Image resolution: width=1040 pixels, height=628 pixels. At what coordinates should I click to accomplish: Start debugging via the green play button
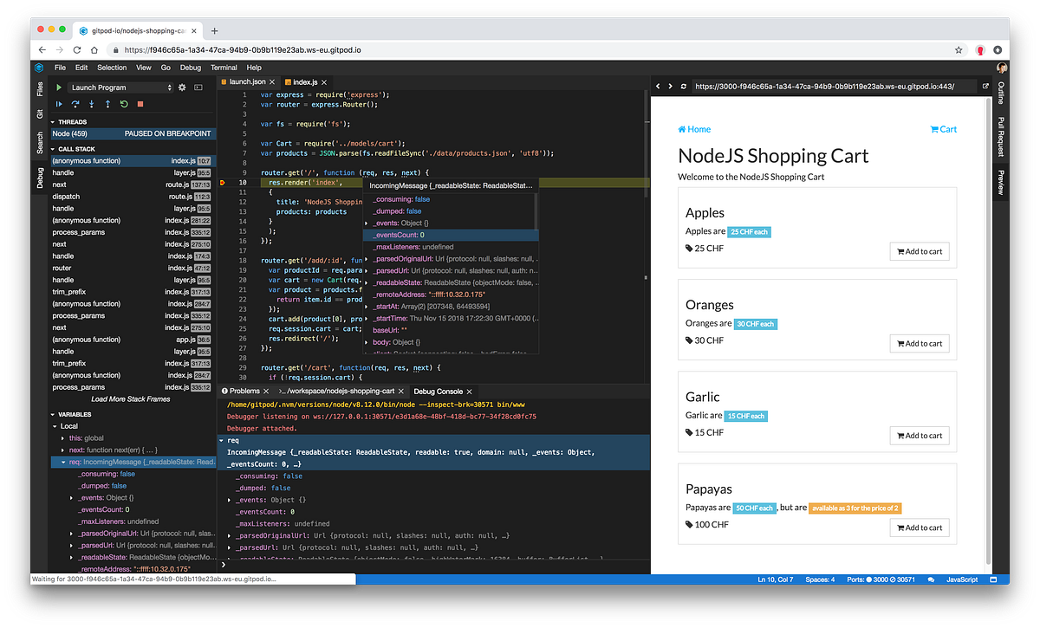click(x=59, y=87)
